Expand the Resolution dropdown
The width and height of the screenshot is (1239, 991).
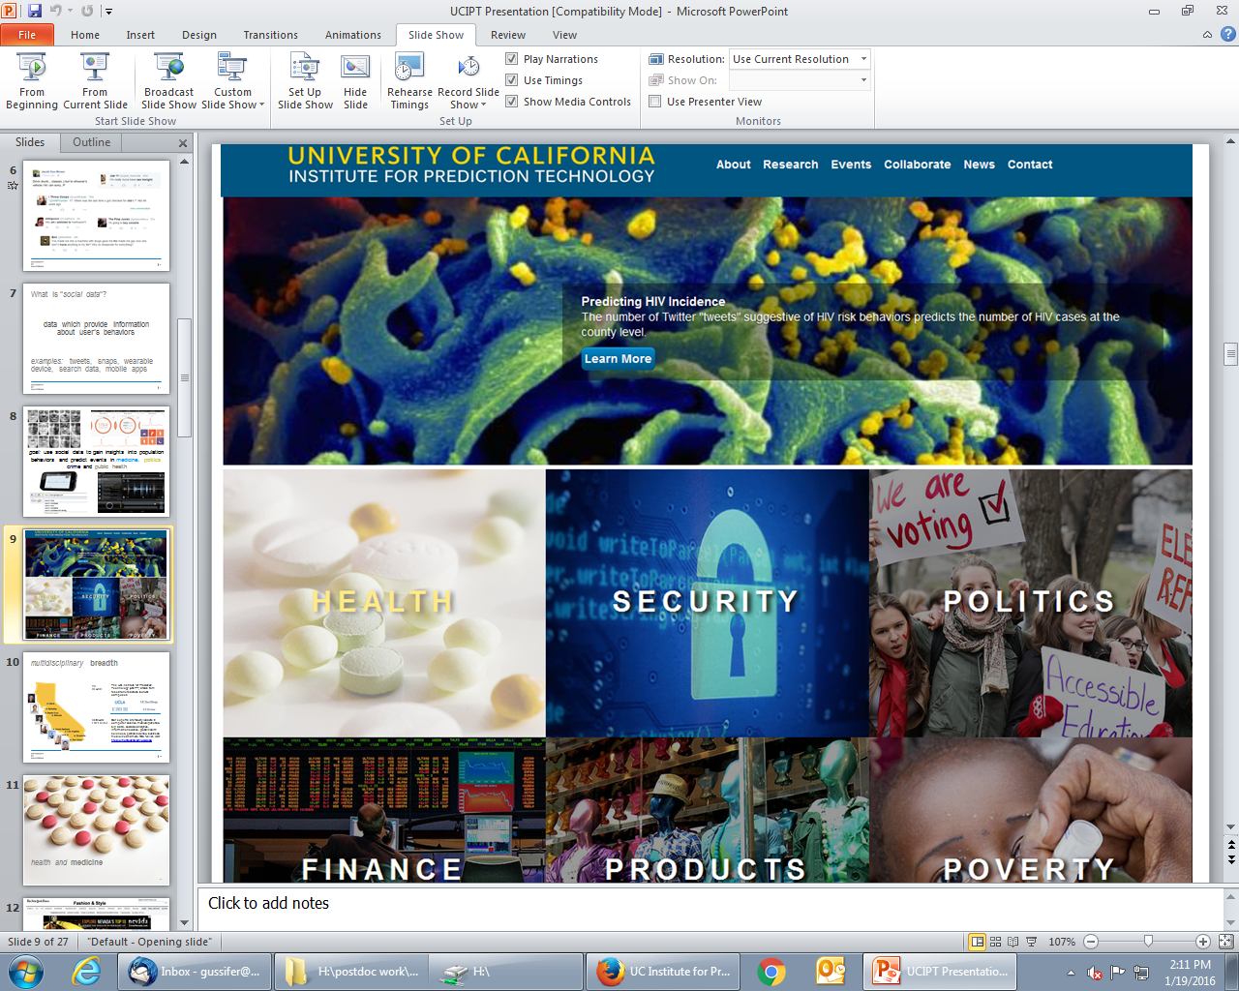[x=863, y=59]
